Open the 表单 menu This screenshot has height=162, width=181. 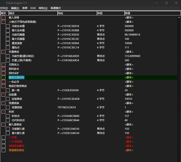pyautogui.click(x=25, y=8)
